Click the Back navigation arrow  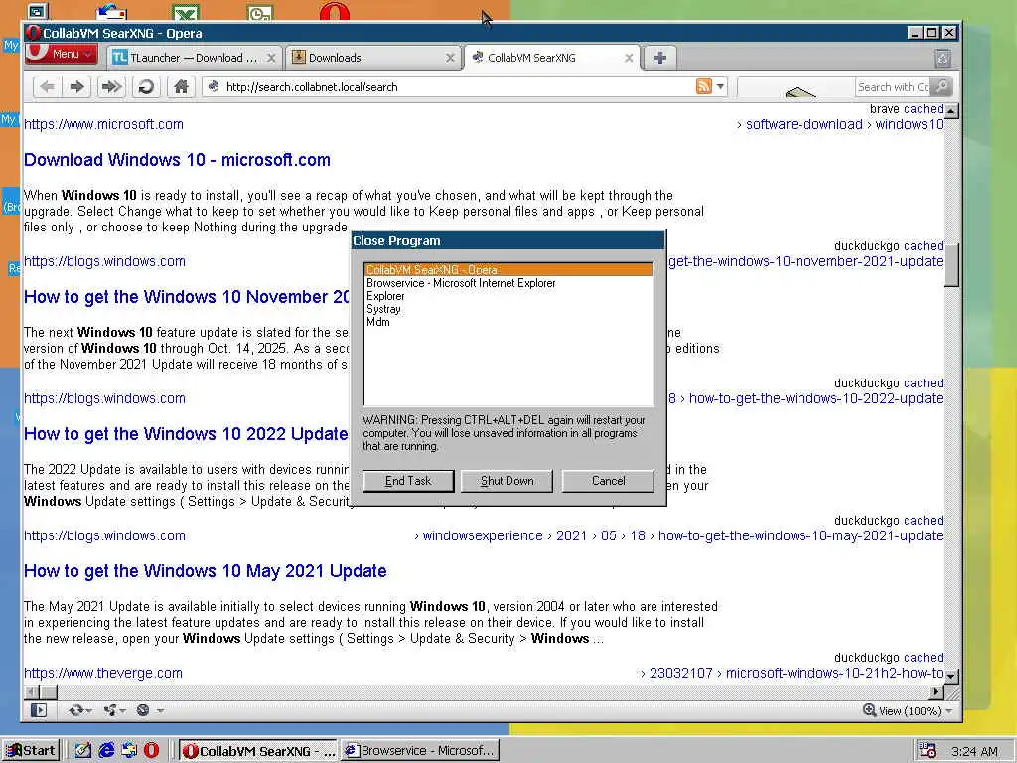pyautogui.click(x=47, y=87)
